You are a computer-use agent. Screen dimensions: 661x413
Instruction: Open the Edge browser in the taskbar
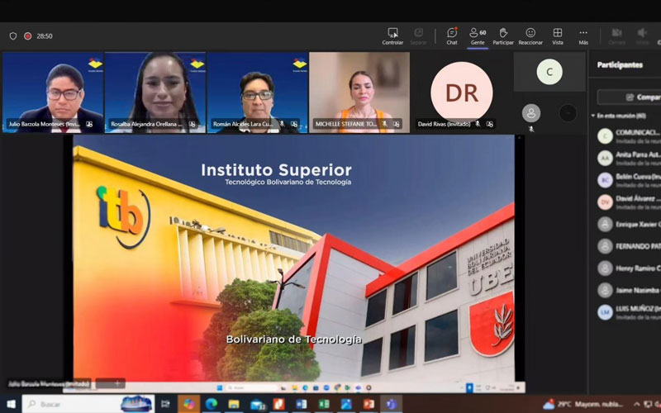pyautogui.click(x=212, y=404)
